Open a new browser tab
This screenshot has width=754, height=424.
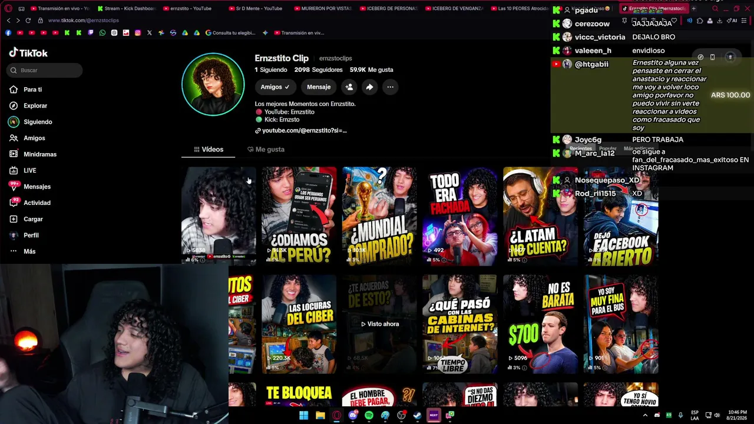(693, 9)
